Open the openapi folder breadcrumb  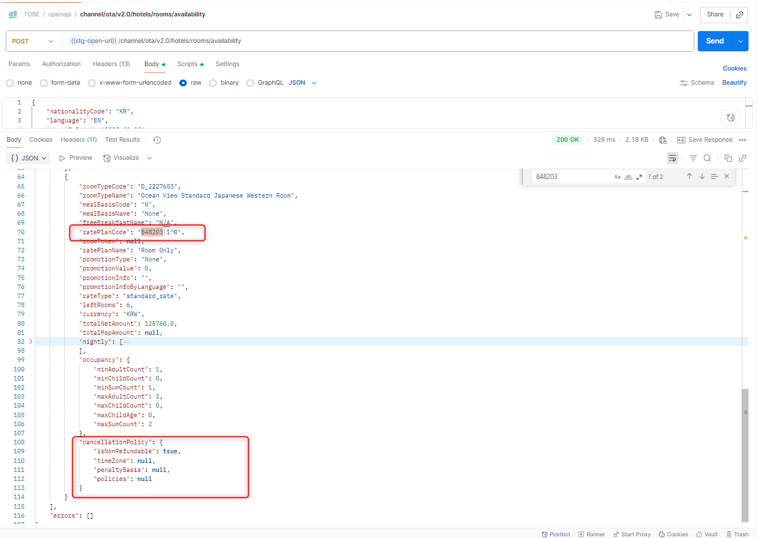tap(60, 15)
